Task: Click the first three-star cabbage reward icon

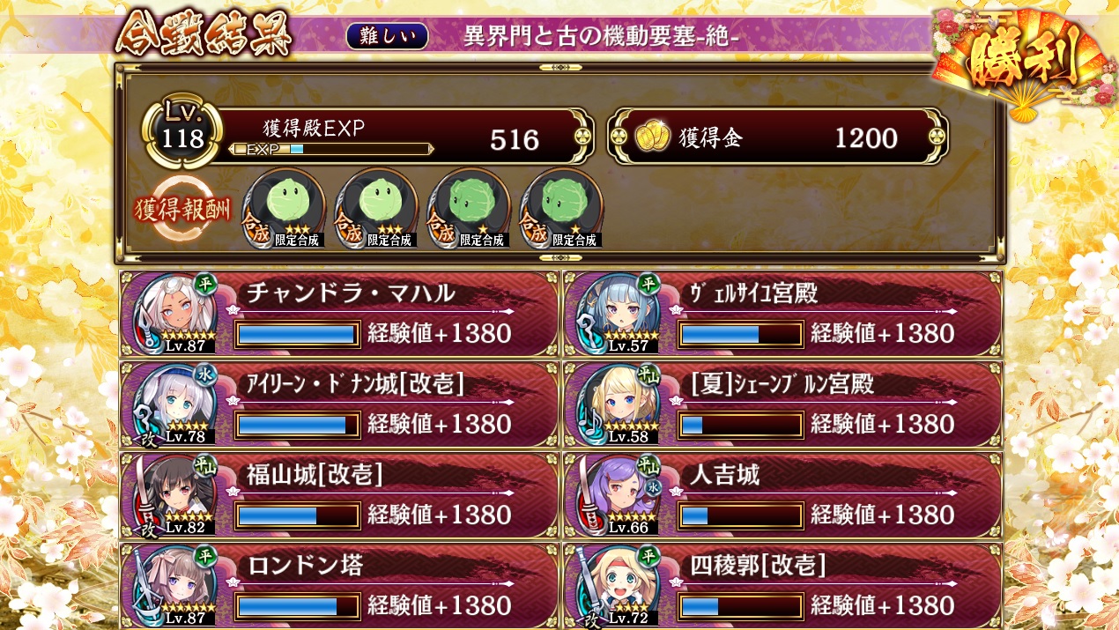Action: point(283,210)
